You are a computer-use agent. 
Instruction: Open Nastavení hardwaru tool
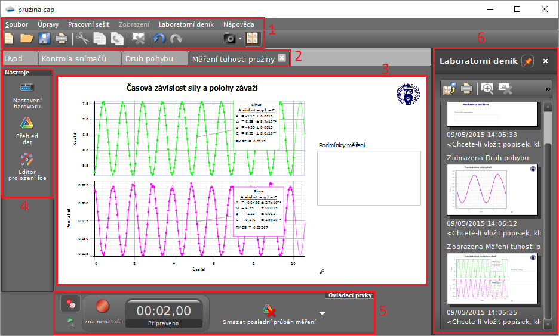[27, 88]
